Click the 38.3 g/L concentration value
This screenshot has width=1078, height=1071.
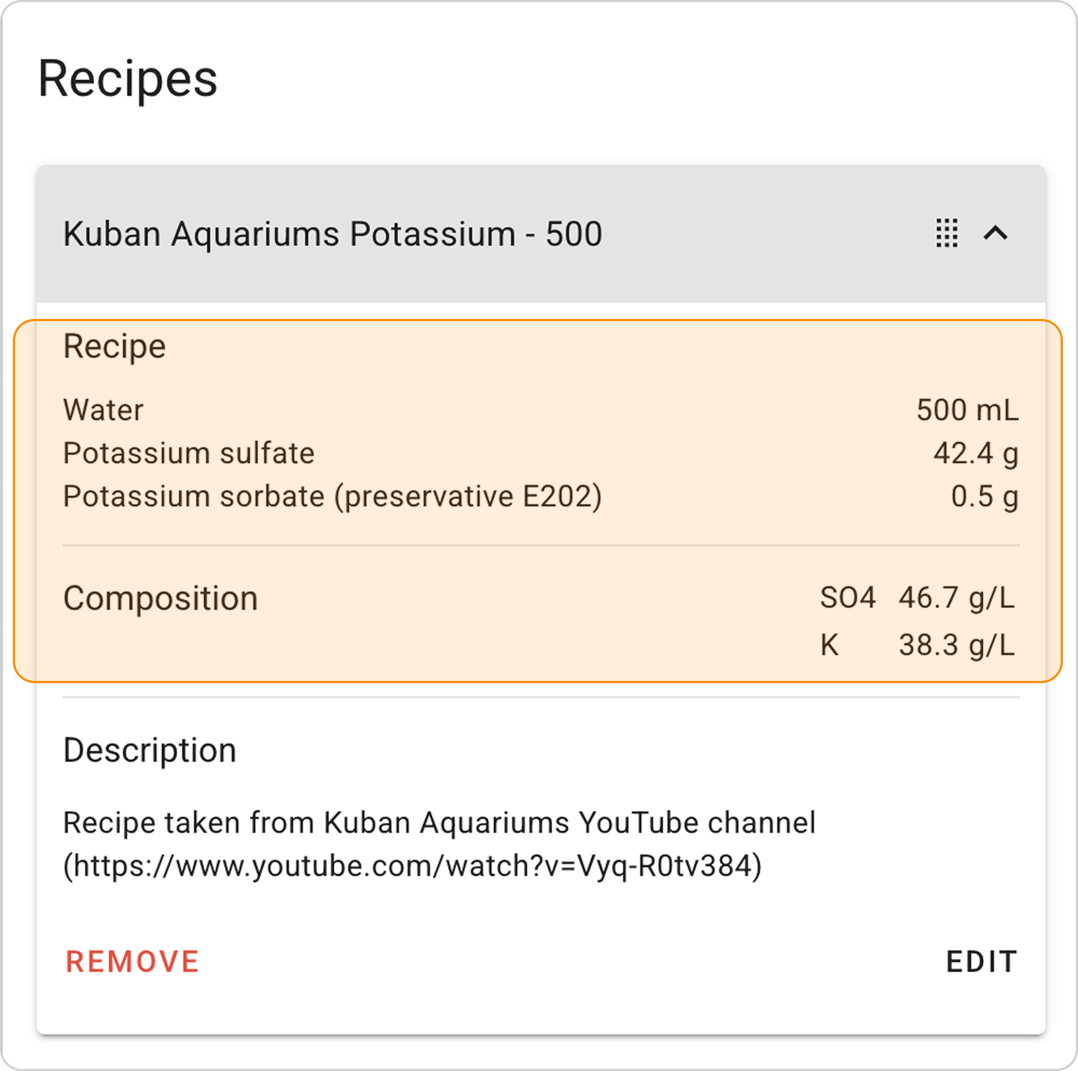(x=956, y=645)
